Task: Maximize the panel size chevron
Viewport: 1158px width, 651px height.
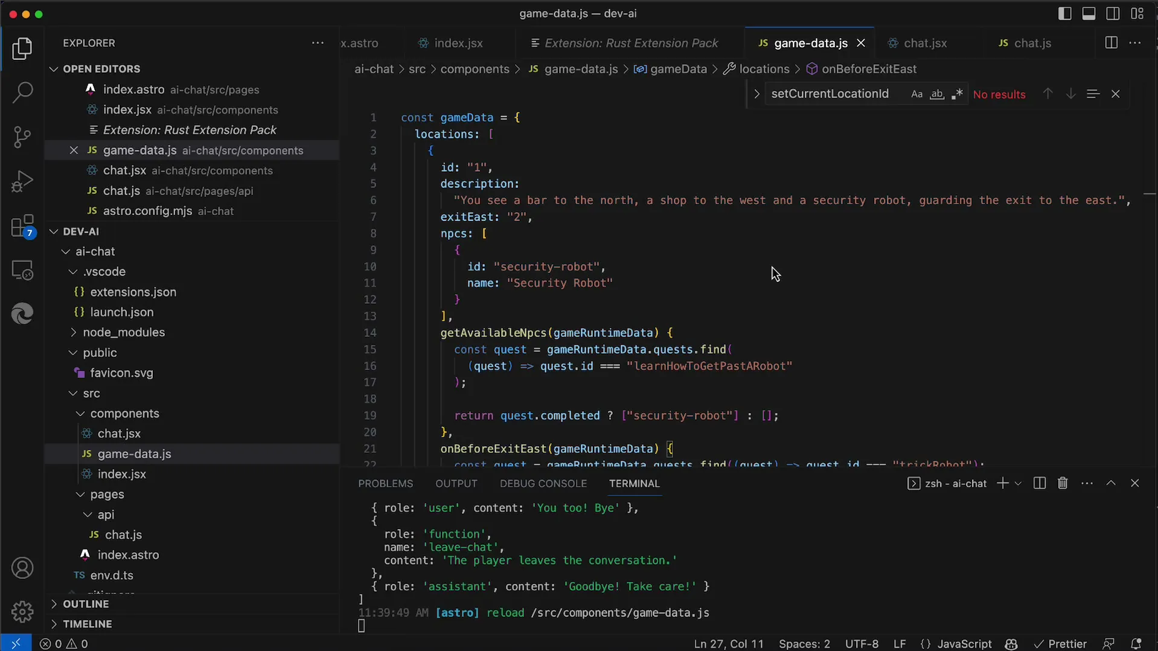Action: (1111, 483)
